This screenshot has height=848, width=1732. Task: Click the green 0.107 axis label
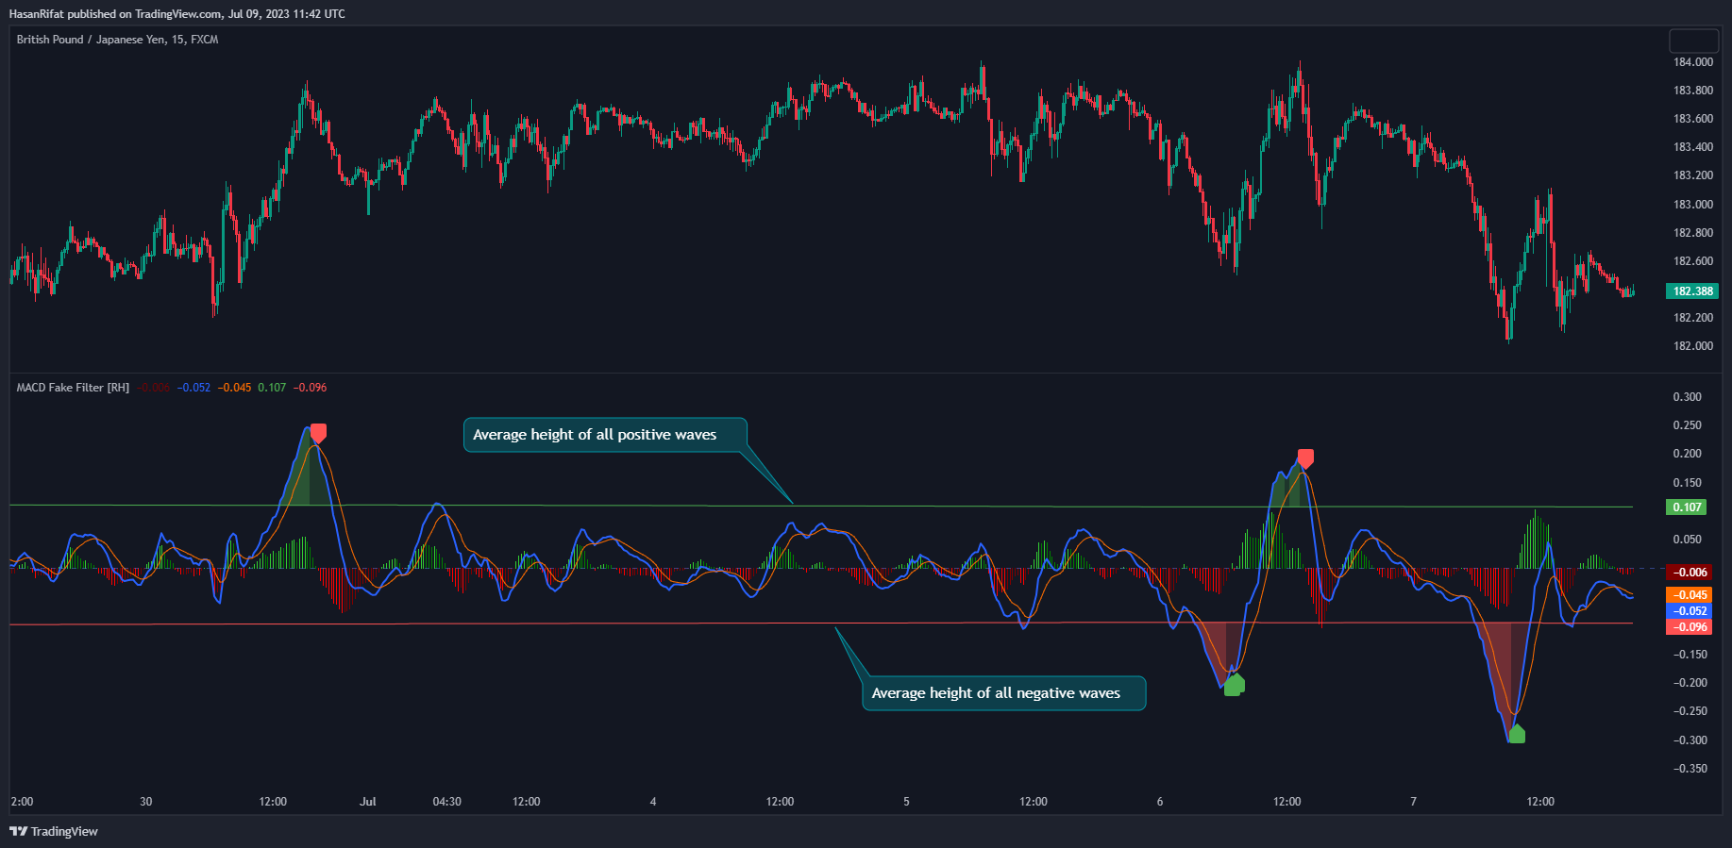pos(1687,507)
